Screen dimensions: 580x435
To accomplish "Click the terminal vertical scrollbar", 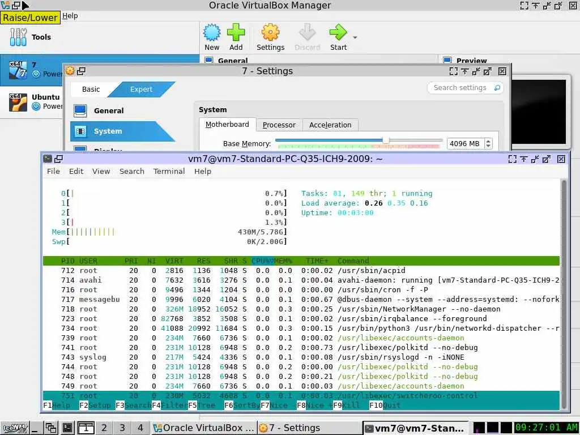I will coord(564,294).
